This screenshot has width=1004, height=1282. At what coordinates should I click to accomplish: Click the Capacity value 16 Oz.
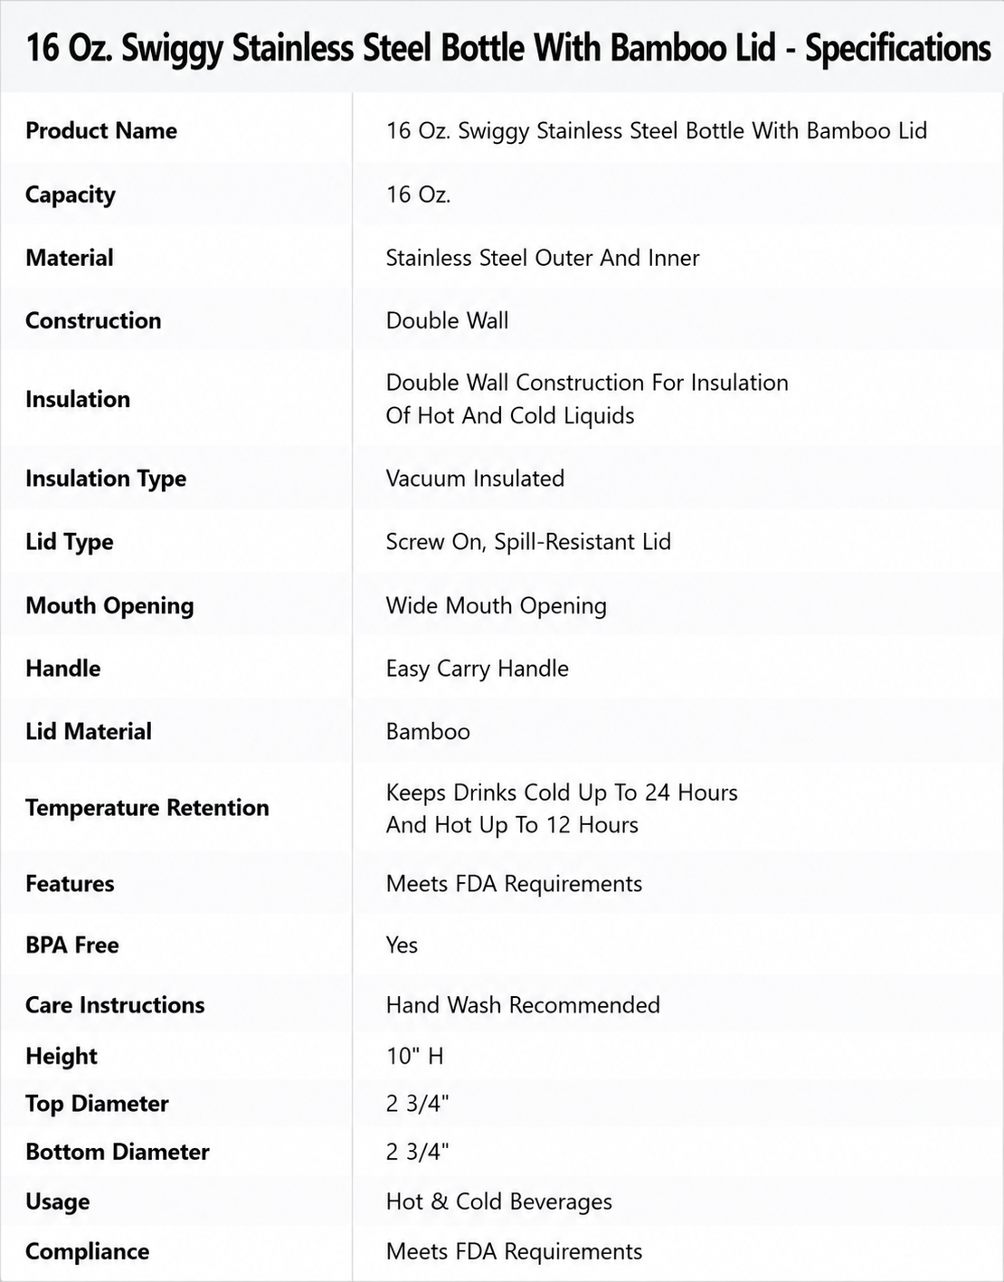418,195
